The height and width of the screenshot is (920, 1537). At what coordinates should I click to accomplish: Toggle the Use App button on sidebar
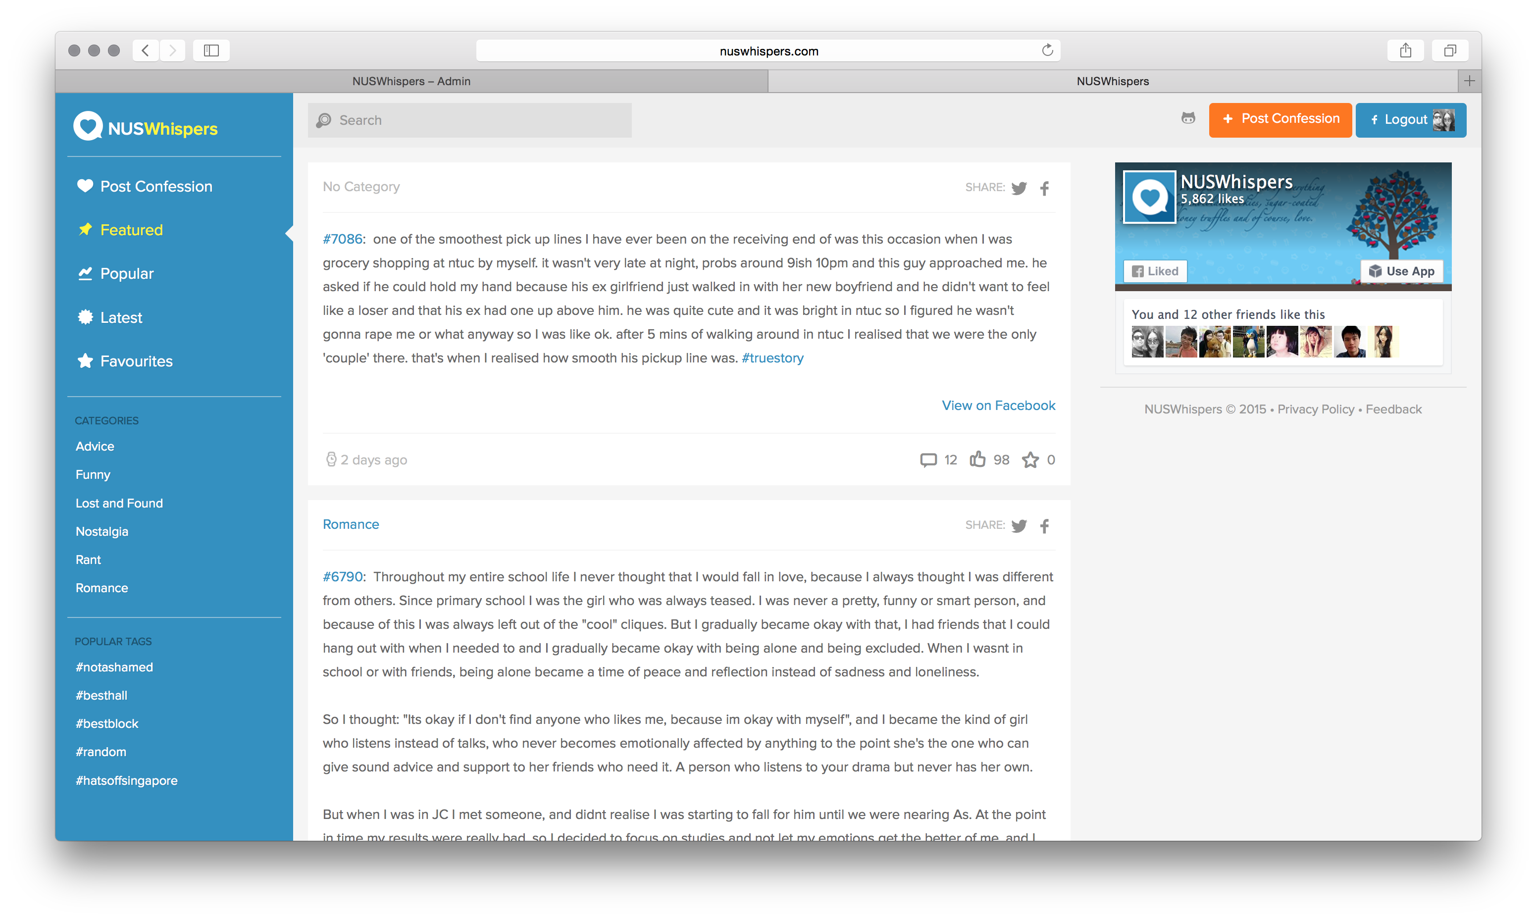pyautogui.click(x=1401, y=270)
